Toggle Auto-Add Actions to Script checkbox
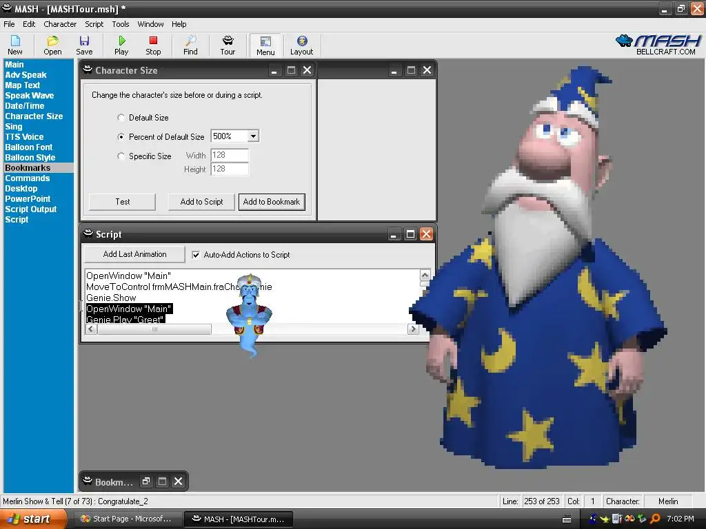 click(196, 255)
